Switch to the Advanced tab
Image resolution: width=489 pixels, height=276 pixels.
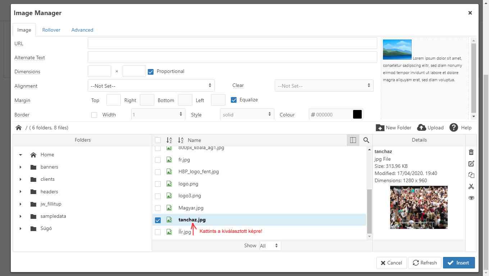pos(82,30)
